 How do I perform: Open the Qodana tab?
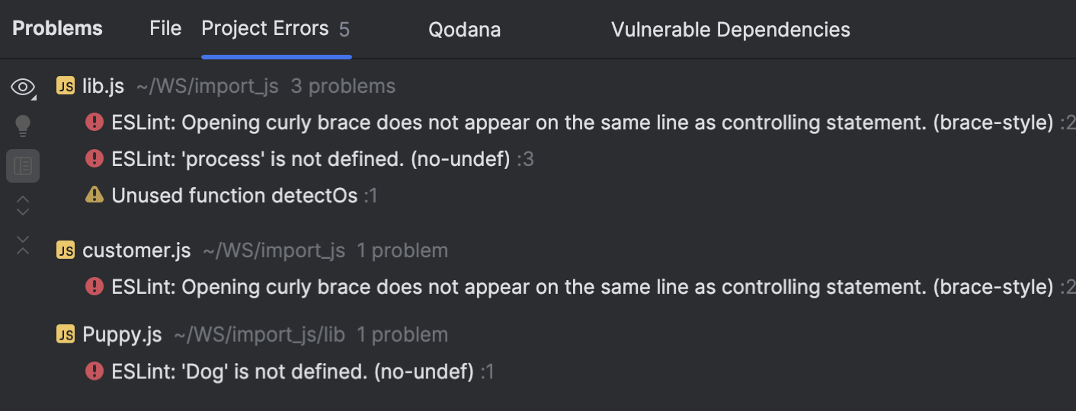point(464,30)
